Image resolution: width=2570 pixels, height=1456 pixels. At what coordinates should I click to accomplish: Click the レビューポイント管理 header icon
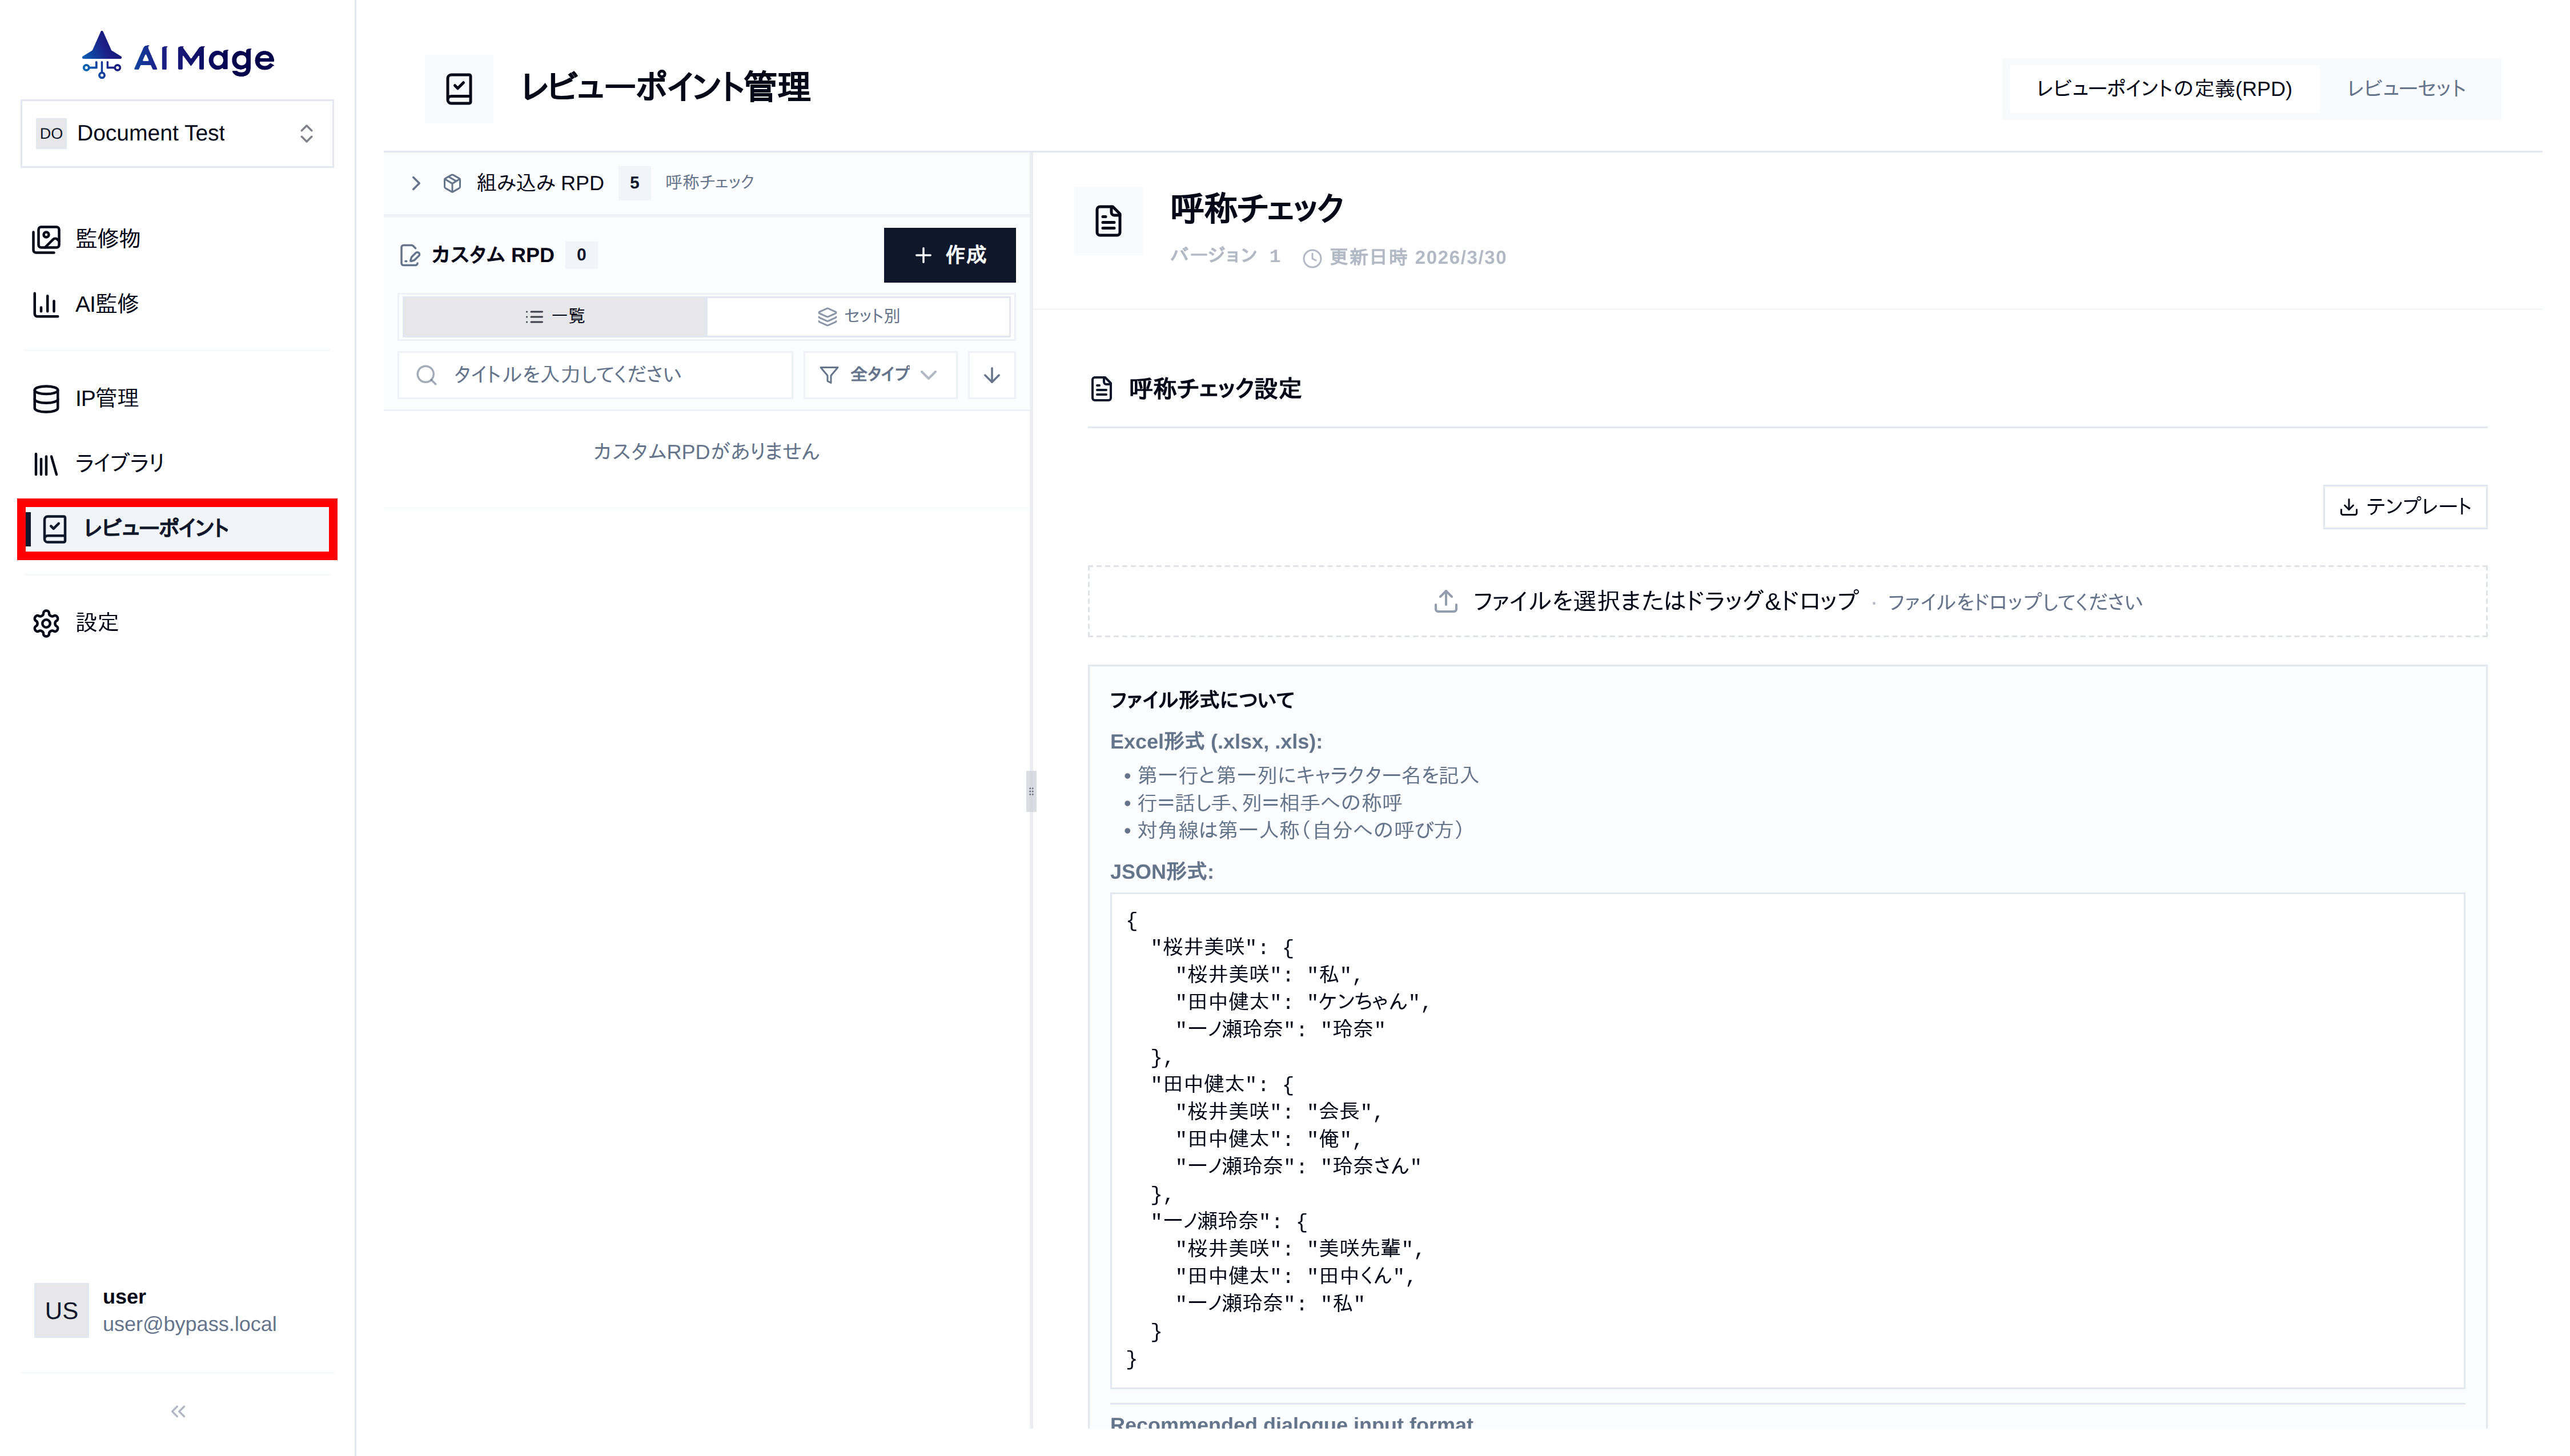459,88
